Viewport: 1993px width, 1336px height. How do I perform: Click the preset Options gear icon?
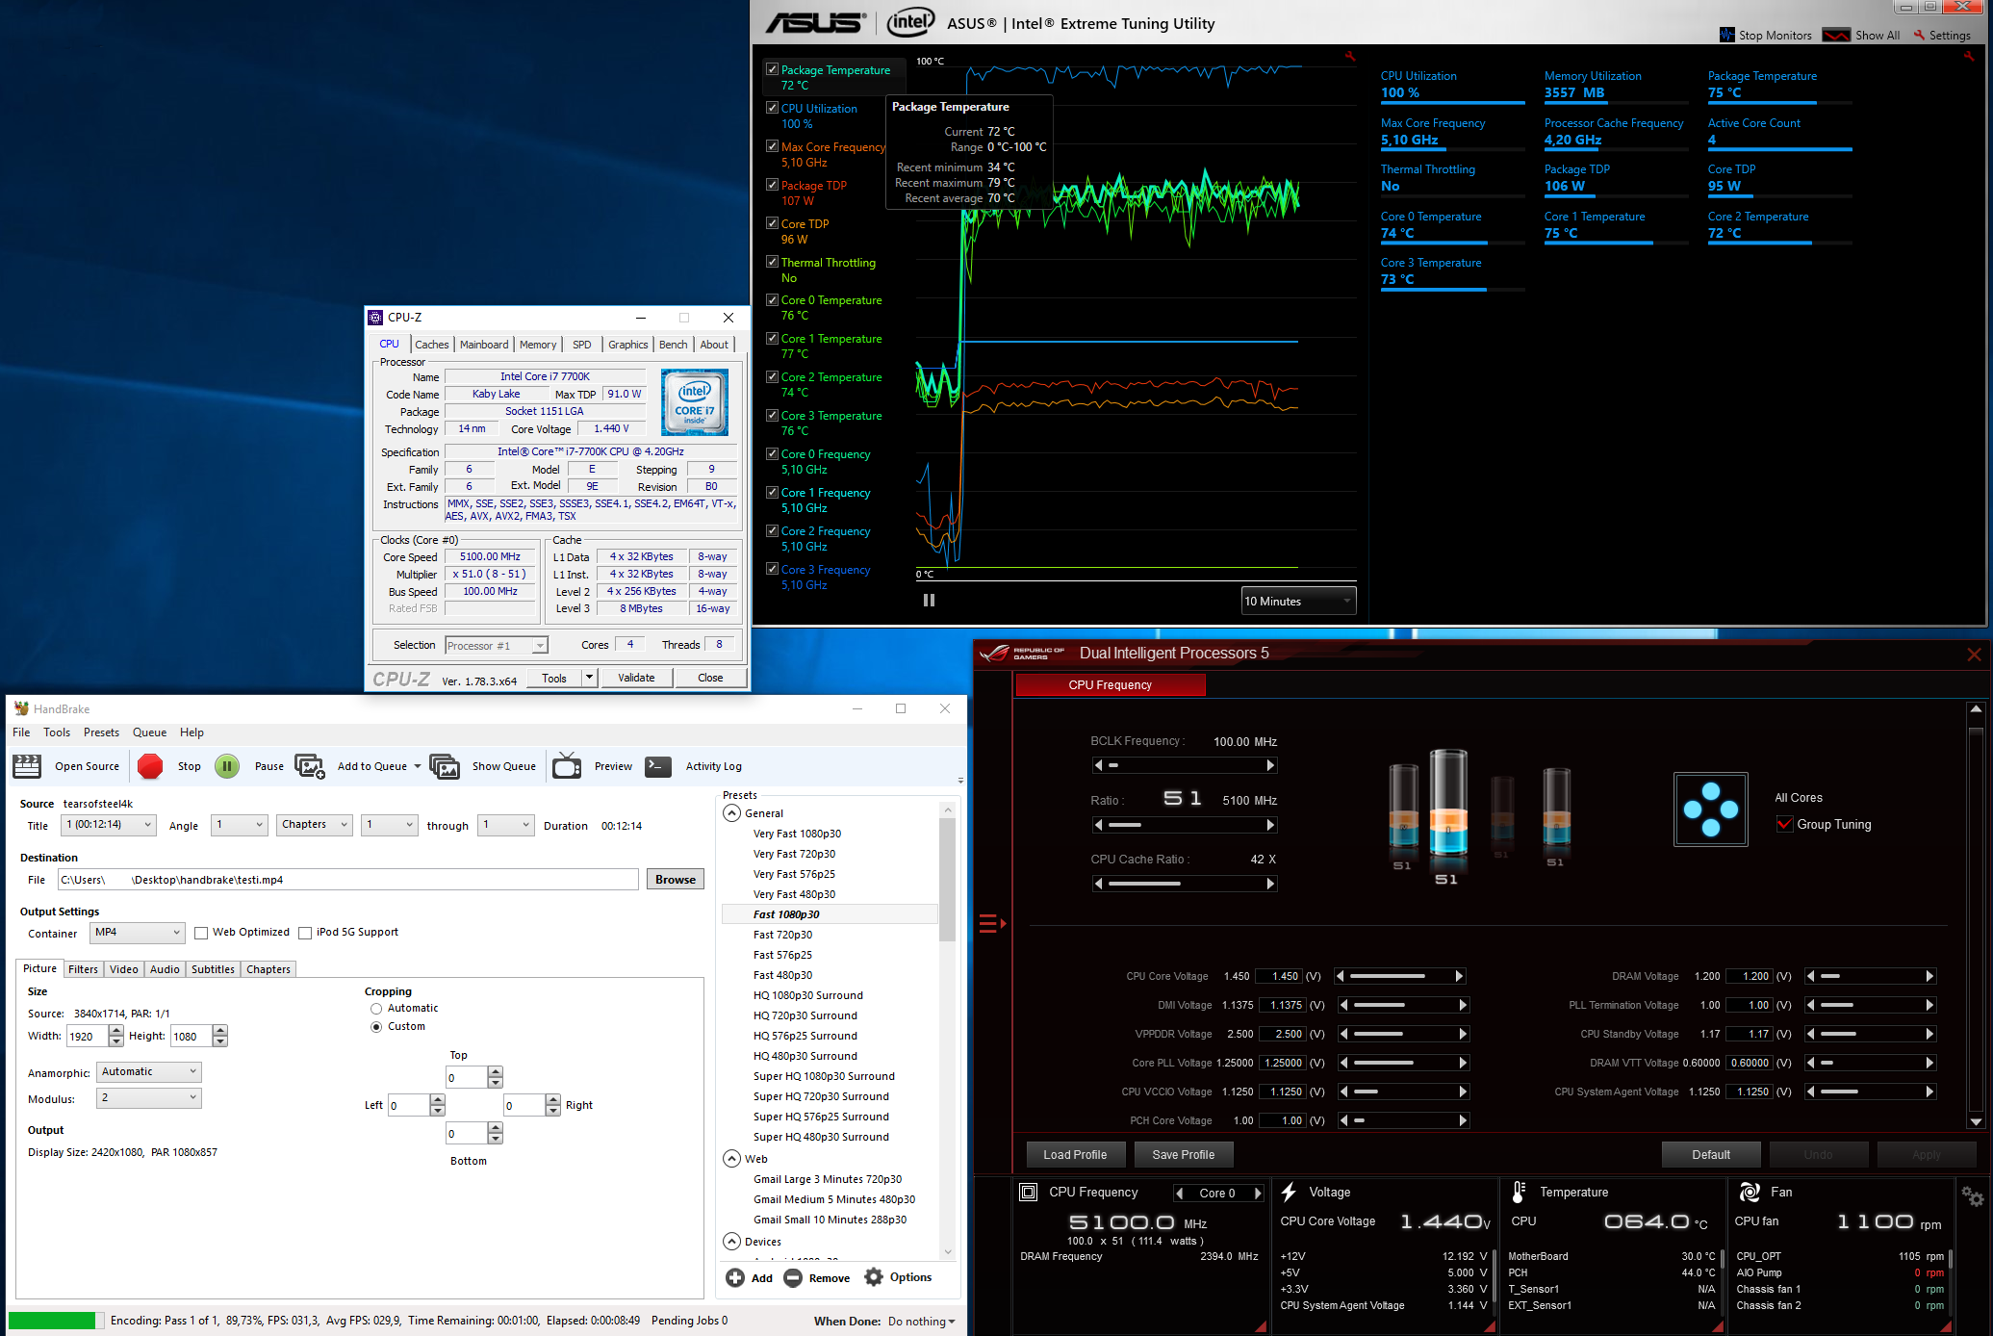tap(874, 1277)
